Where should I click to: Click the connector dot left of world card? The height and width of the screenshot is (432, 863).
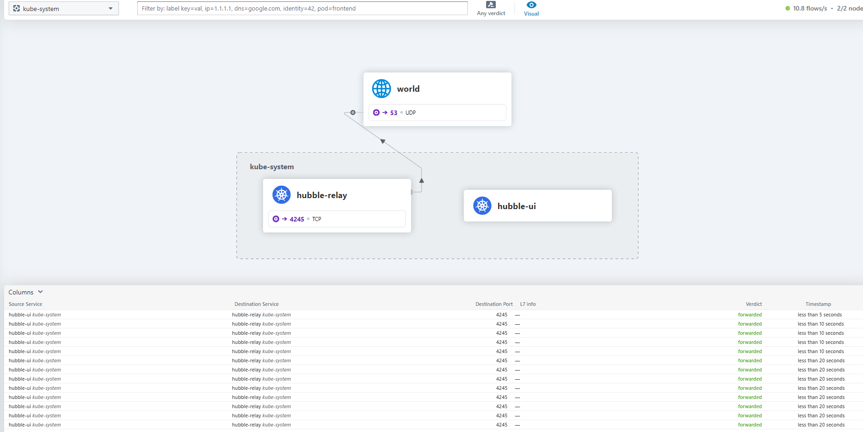click(x=353, y=112)
